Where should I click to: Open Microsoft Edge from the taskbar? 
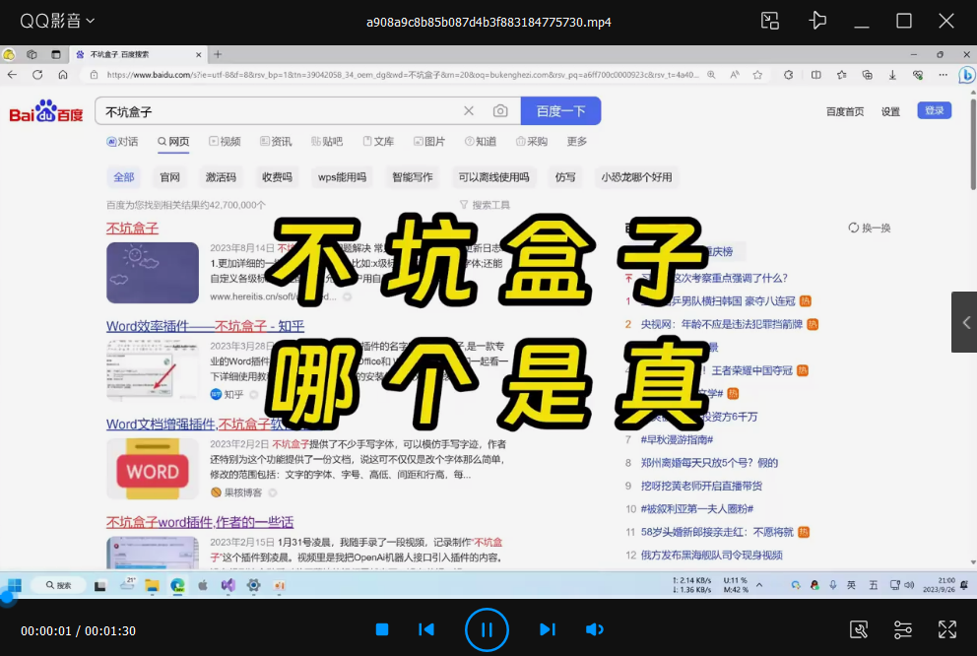(x=177, y=586)
